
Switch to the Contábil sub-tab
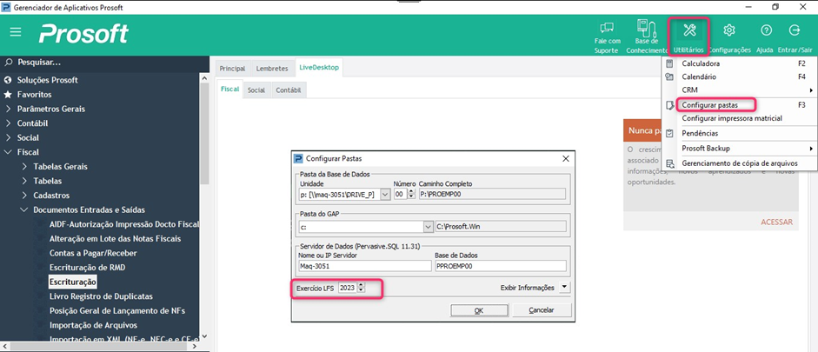click(289, 90)
